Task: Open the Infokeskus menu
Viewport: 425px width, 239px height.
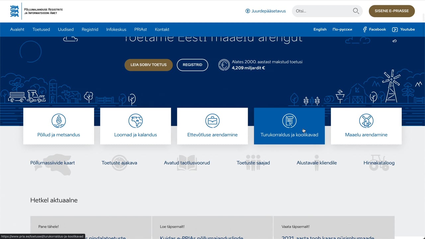Action: [116, 30]
